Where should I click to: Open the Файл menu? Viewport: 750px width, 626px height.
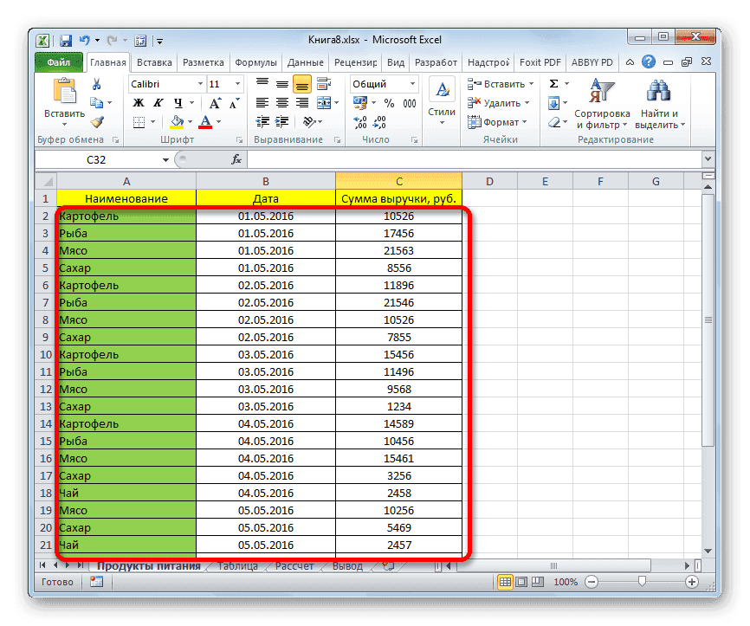[x=60, y=61]
